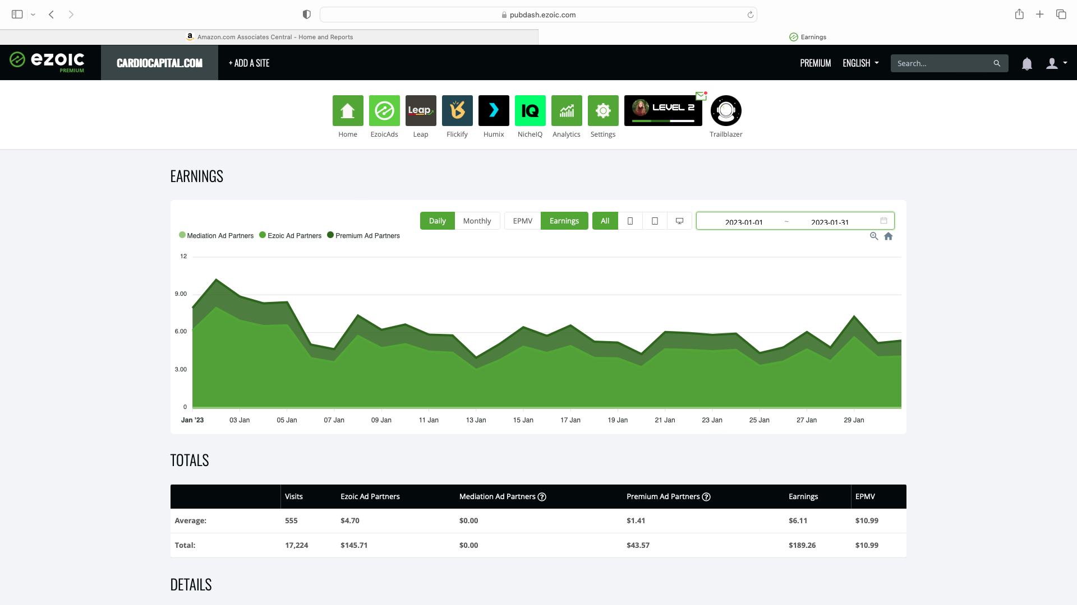Switch to Amazon Associates Central tab
Image resolution: width=1077 pixels, height=605 pixels.
[x=269, y=37]
